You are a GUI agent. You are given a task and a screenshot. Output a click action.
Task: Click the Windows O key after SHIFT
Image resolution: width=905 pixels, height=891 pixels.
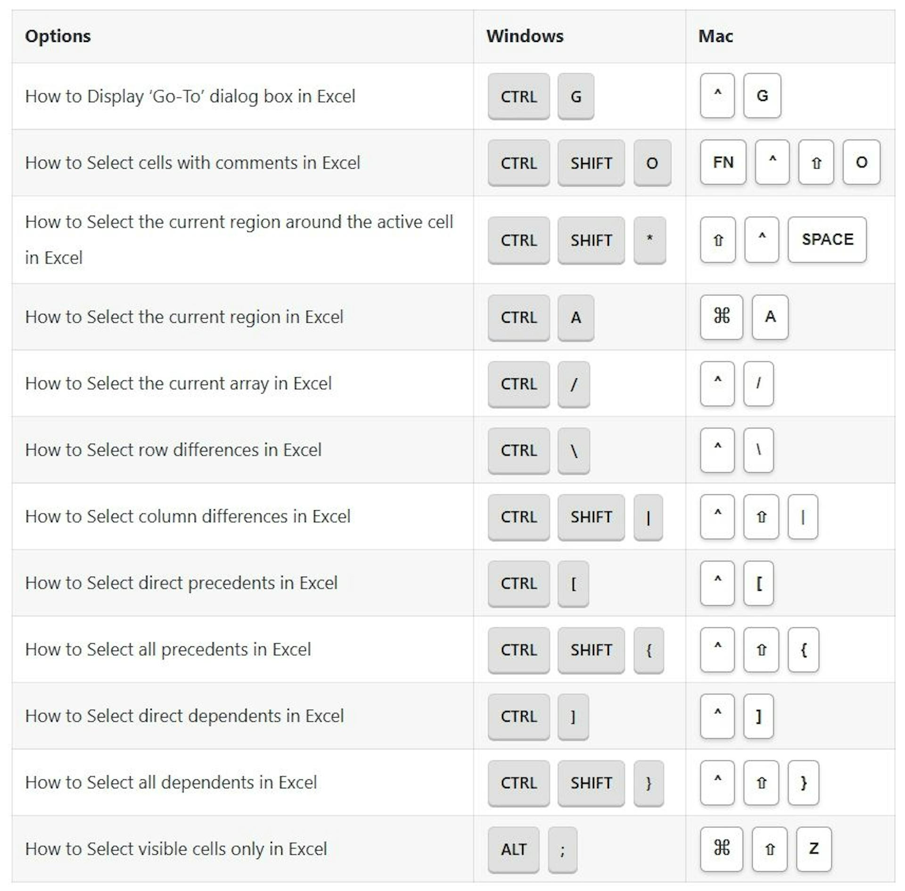(x=652, y=163)
